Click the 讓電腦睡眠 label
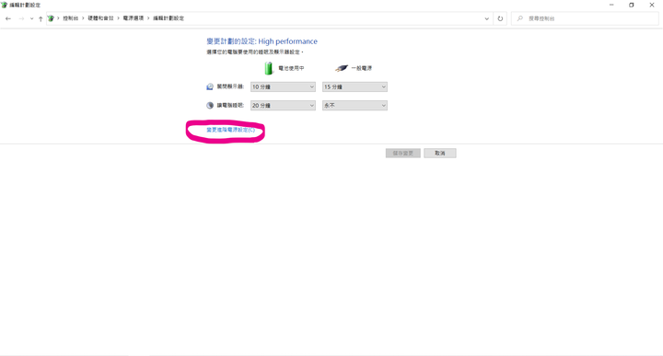This screenshot has width=663, height=356. click(230, 105)
